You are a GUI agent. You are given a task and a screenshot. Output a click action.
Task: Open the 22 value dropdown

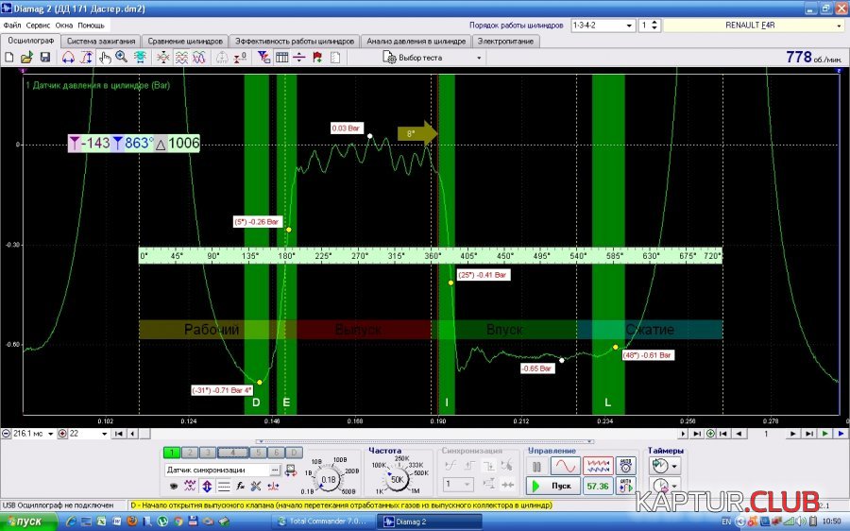pyautogui.click(x=105, y=434)
